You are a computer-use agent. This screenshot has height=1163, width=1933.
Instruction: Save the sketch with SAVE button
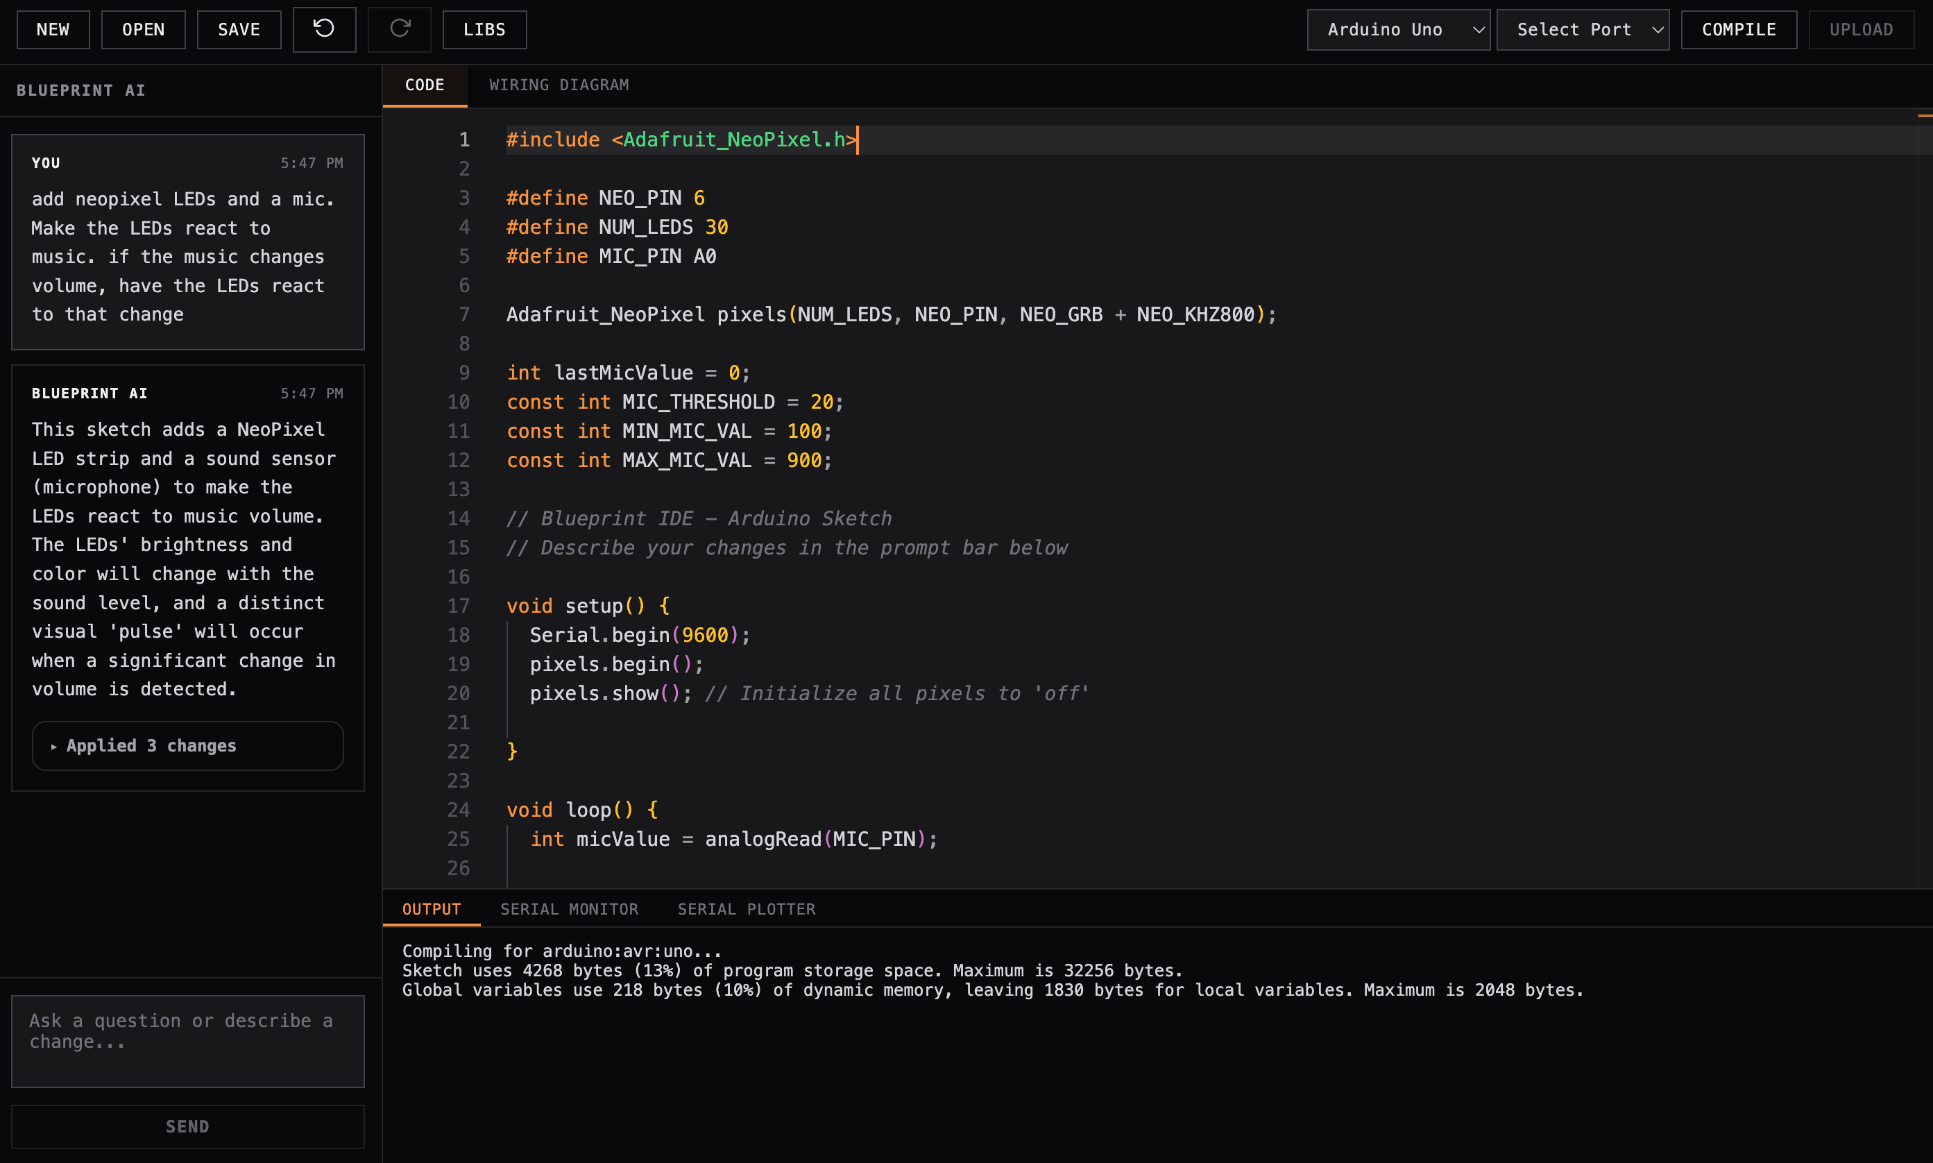[x=239, y=30]
